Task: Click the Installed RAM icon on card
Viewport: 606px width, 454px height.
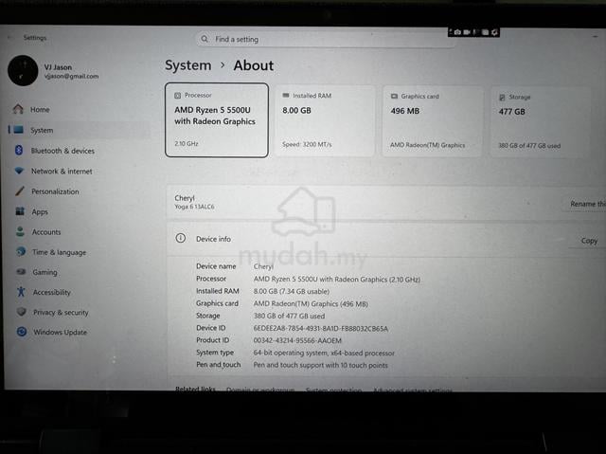Action: pyautogui.click(x=286, y=95)
